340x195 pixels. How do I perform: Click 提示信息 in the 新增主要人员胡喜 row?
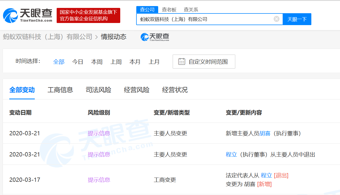point(99,133)
